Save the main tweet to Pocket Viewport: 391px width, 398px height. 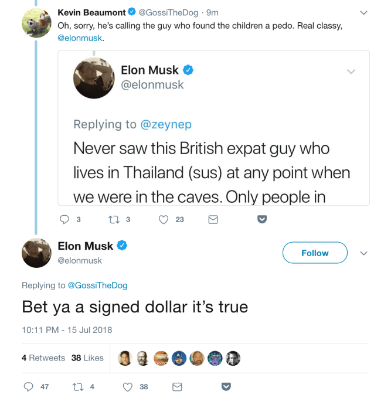(226, 387)
